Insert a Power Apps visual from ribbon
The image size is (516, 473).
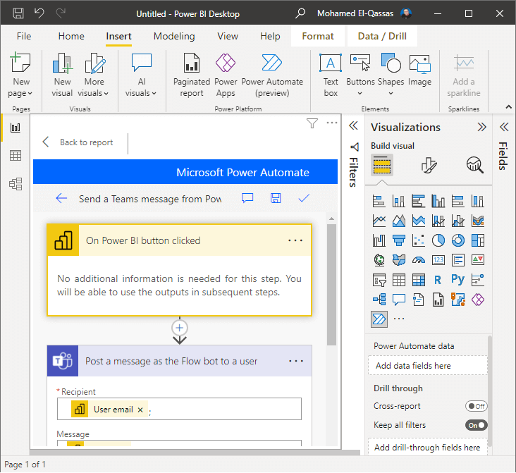click(x=226, y=75)
